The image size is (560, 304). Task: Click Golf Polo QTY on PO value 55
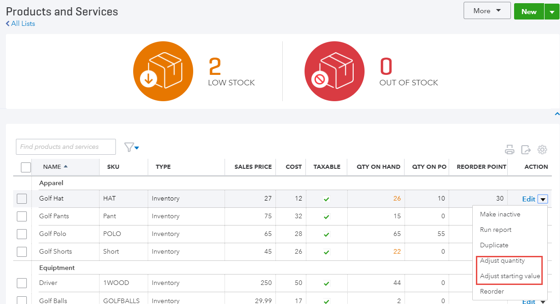pyautogui.click(x=441, y=234)
